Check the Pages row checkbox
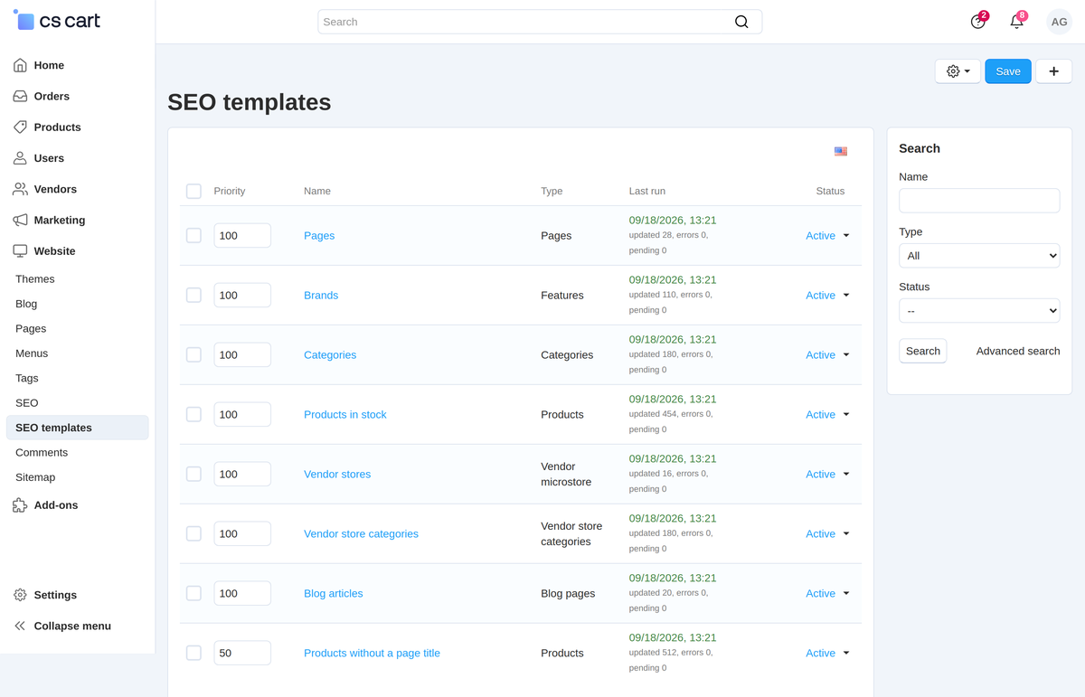1085x697 pixels. [x=193, y=235]
